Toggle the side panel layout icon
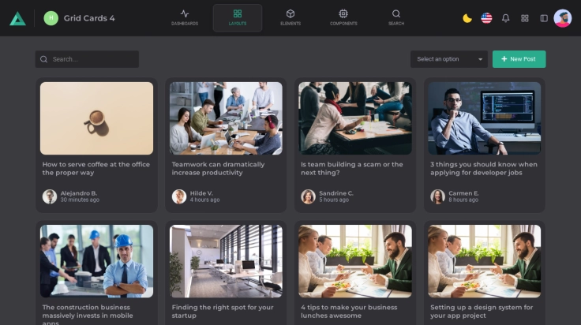The width and height of the screenshot is (581, 325). coord(544,18)
